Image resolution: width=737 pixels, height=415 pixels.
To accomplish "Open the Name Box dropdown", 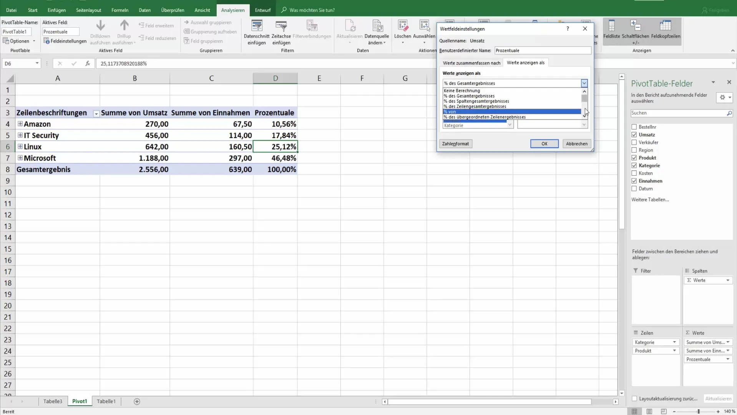I will (x=37, y=63).
